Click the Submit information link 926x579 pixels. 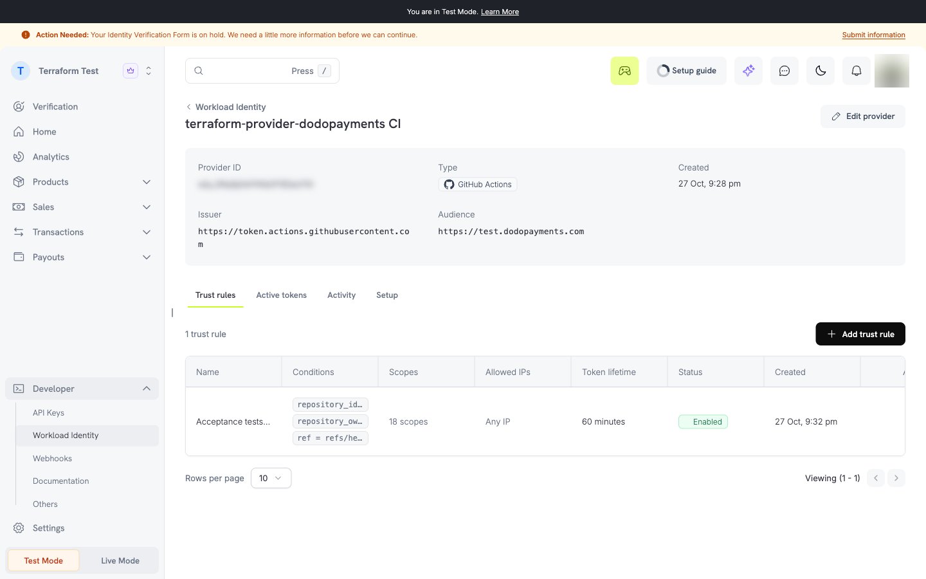[874, 35]
